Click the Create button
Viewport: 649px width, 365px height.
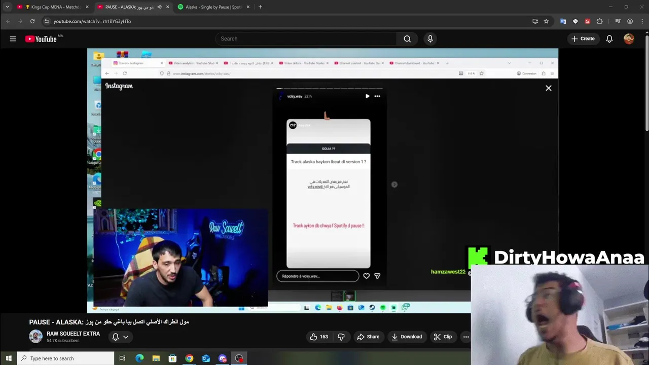click(583, 39)
